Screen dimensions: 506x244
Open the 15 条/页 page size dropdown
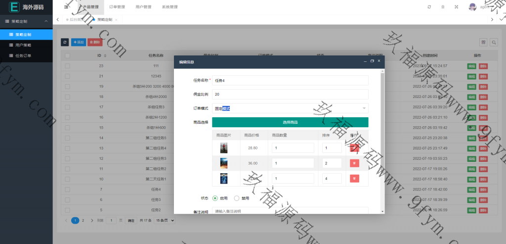[x=166, y=220]
